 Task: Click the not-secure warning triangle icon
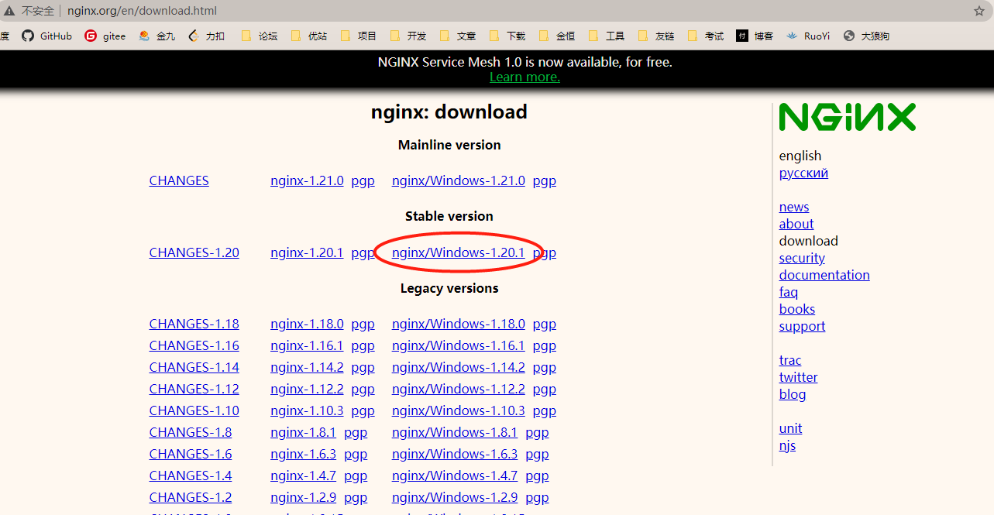(x=9, y=11)
